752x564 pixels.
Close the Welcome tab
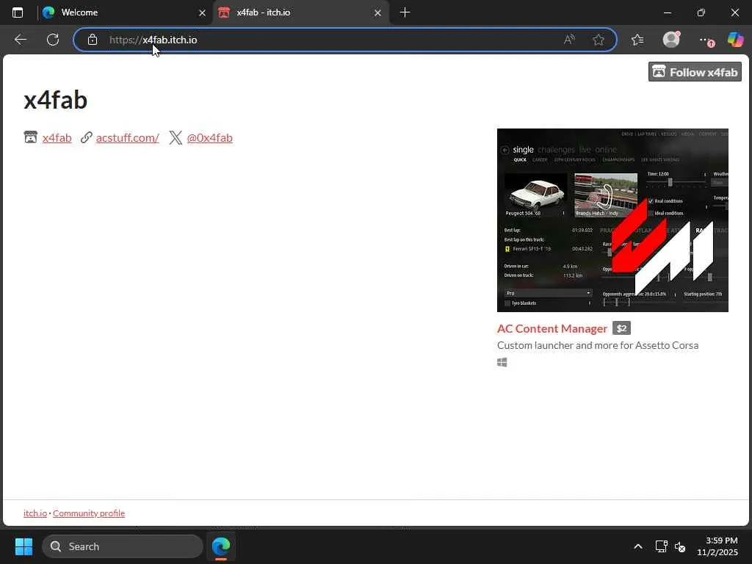click(x=202, y=13)
